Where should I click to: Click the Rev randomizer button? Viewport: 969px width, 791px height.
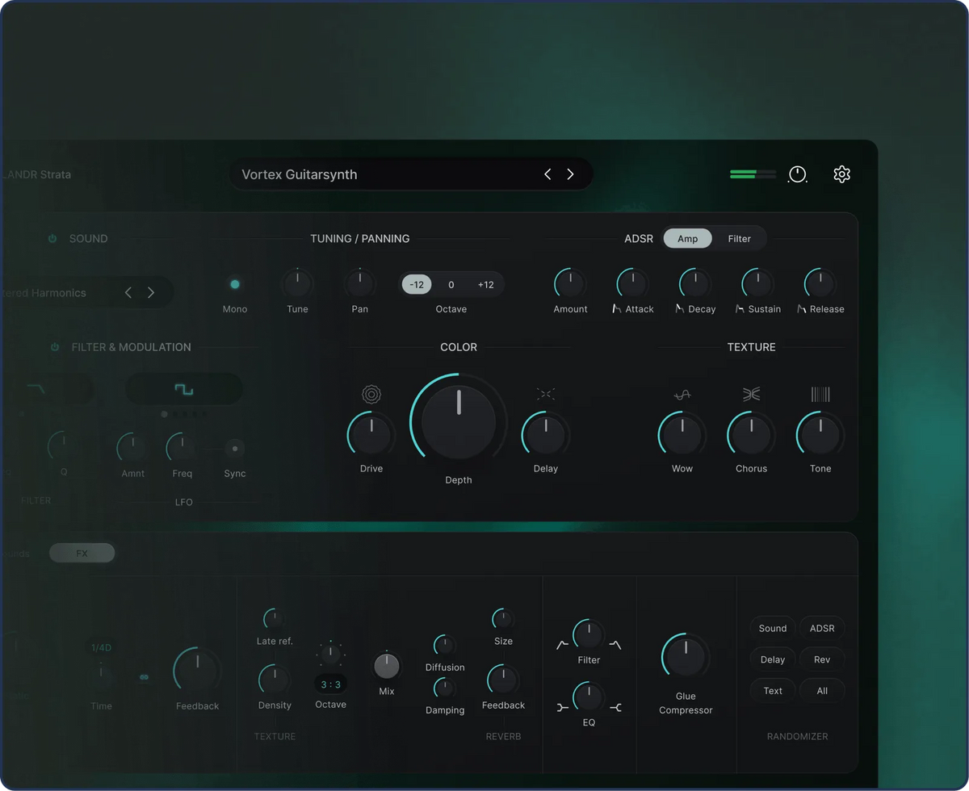point(822,659)
